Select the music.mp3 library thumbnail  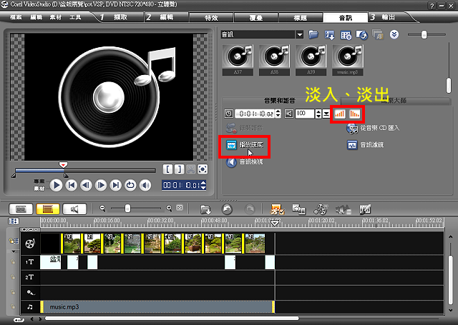[348, 60]
